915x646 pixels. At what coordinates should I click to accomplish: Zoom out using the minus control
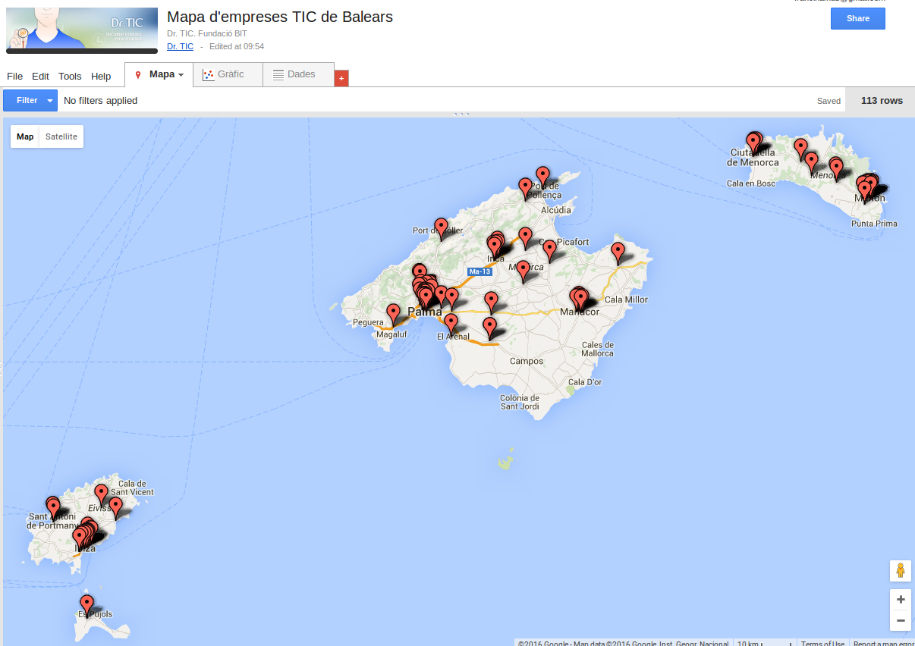(900, 621)
